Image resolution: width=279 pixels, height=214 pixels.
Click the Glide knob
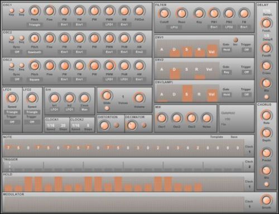tap(107, 96)
